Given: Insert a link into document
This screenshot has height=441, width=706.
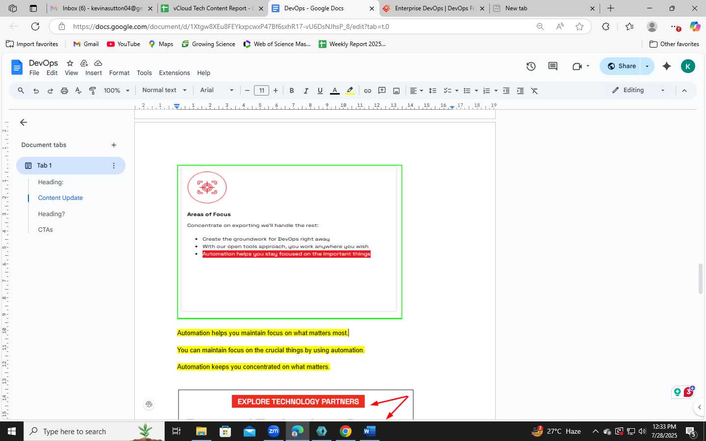Looking at the screenshot, I should (367, 91).
